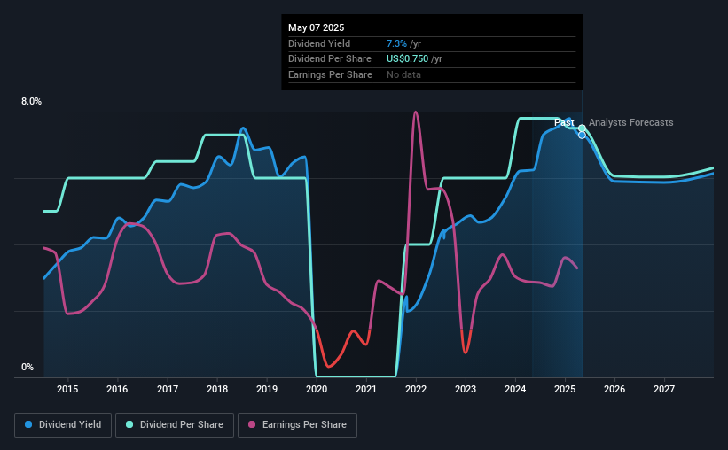Click the 8.0% y-axis label
Image resolution: width=728 pixels, height=450 pixels.
(31, 101)
